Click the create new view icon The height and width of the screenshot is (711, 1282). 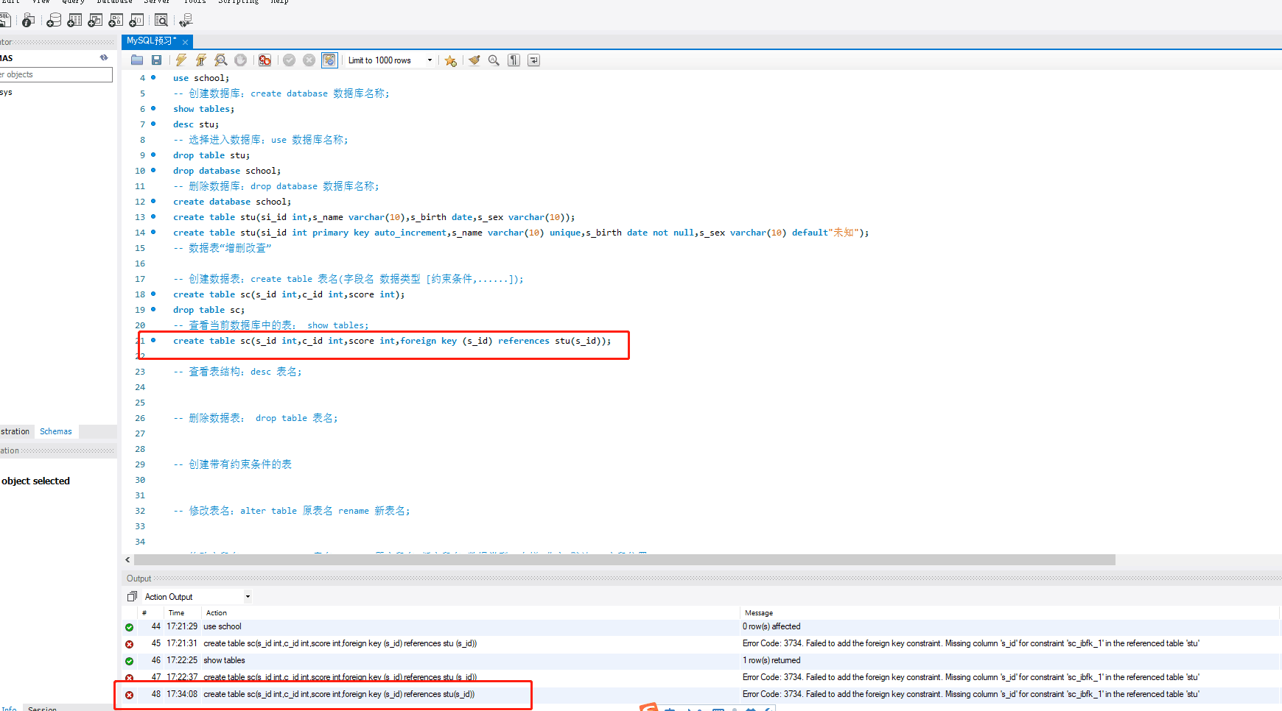pos(95,20)
